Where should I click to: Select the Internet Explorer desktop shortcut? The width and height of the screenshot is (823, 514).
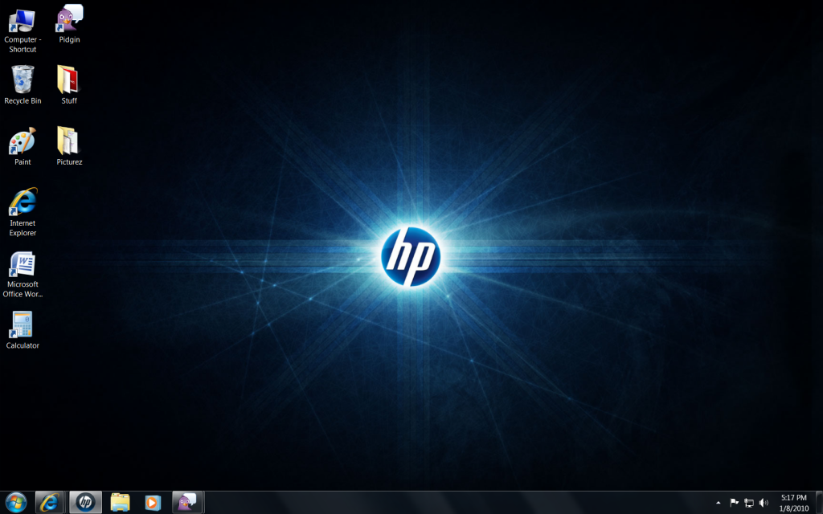(23, 212)
